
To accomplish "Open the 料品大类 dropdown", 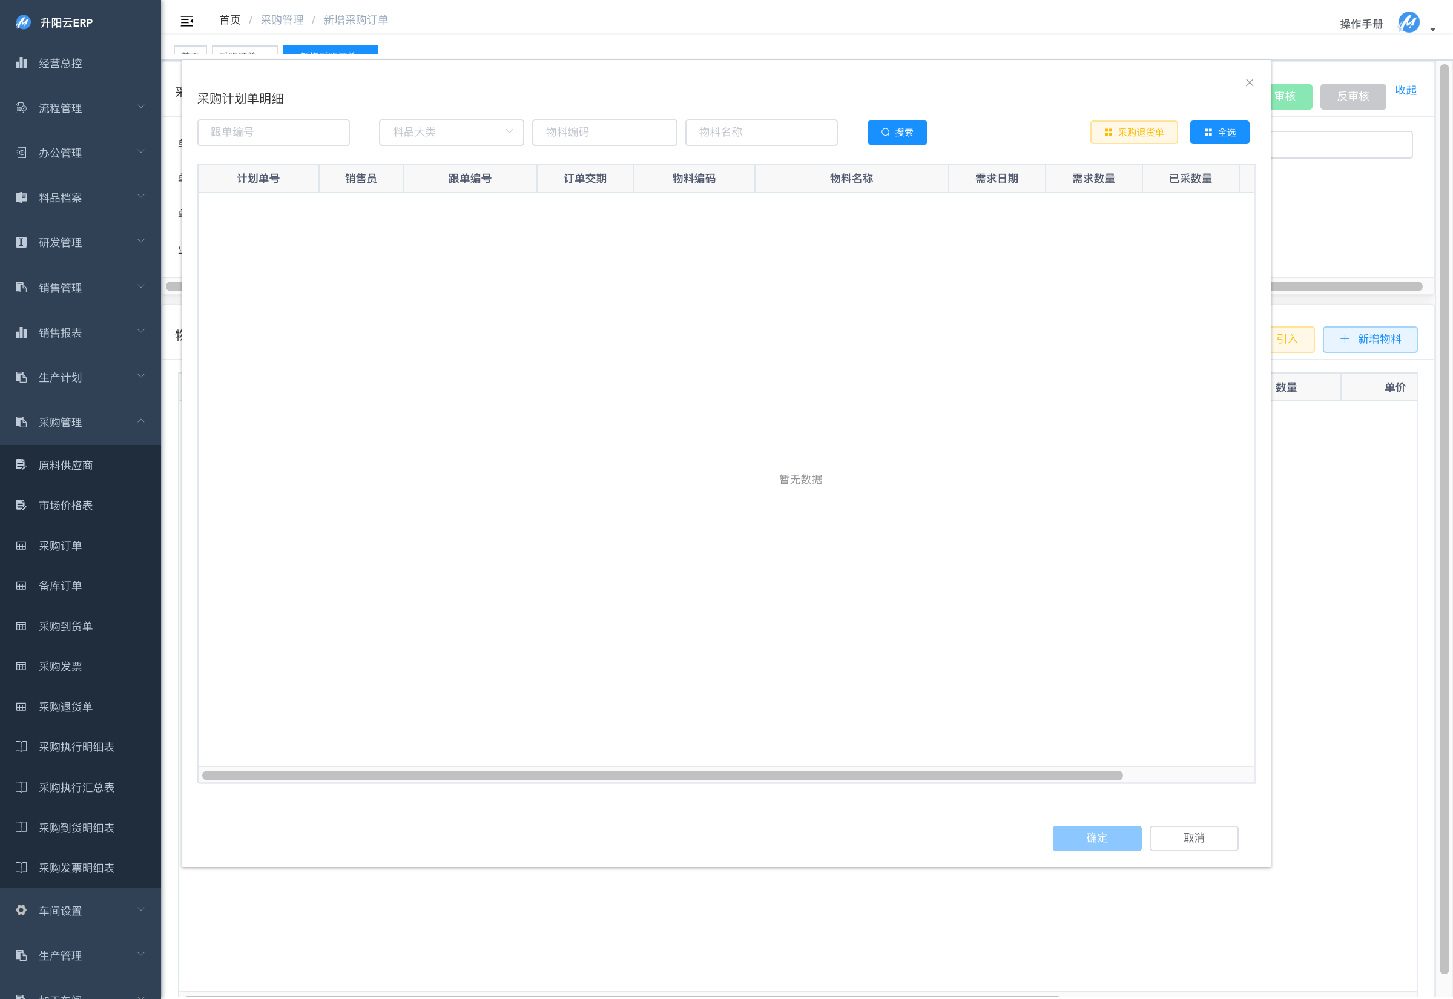I will point(451,132).
